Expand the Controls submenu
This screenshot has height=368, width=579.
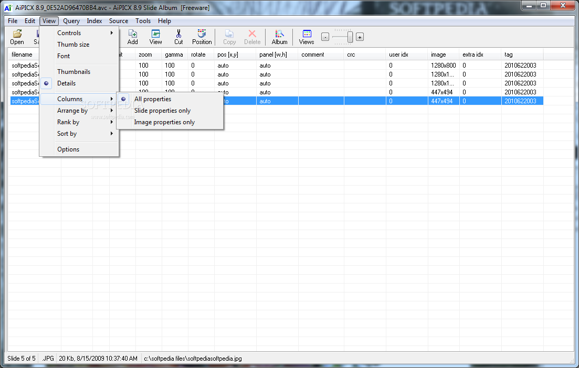pos(79,33)
